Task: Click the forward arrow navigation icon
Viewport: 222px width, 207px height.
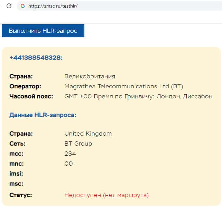Action: click(x=1, y=6)
